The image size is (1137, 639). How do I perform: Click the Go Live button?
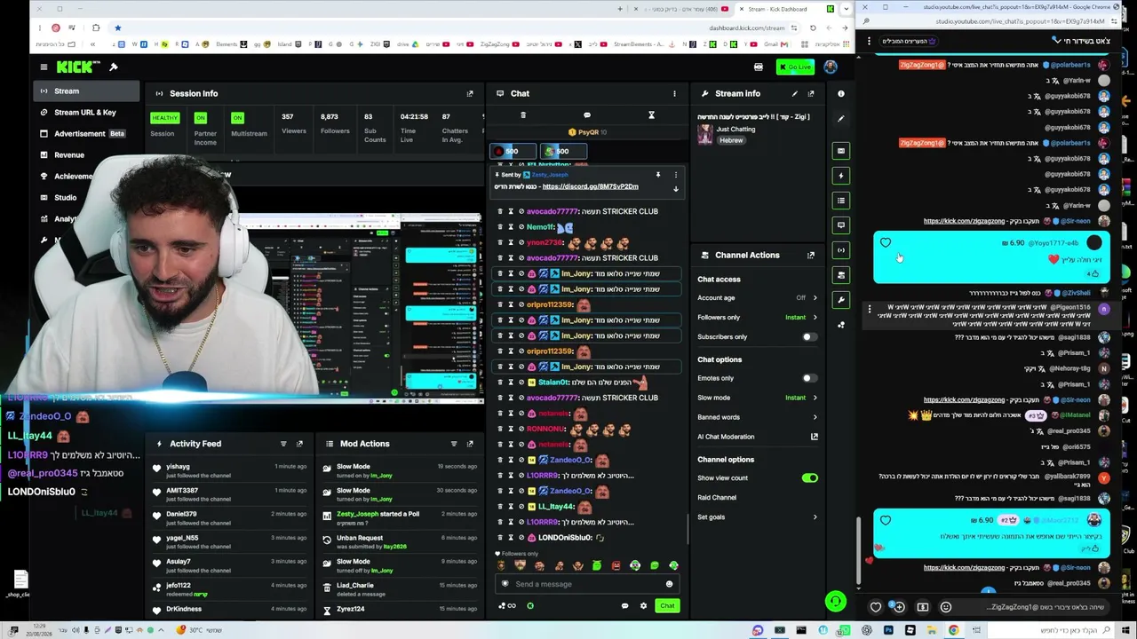pyautogui.click(x=795, y=67)
